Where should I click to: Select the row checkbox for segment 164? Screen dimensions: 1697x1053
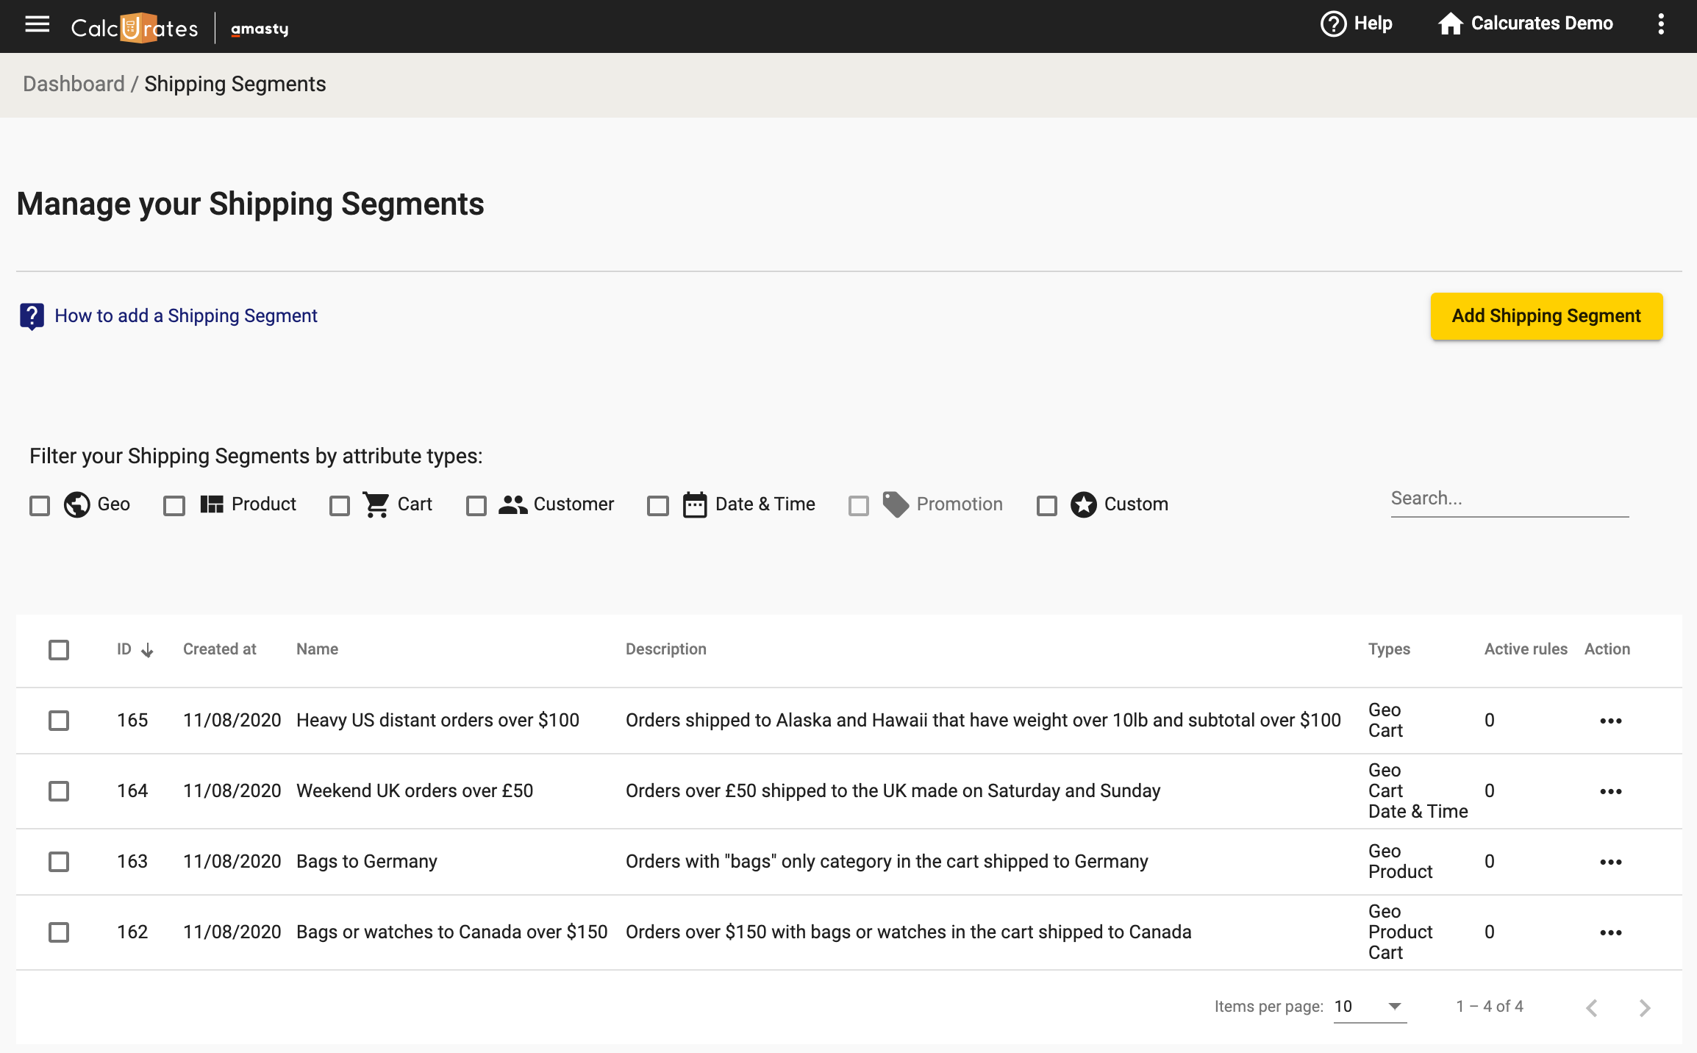tap(59, 791)
